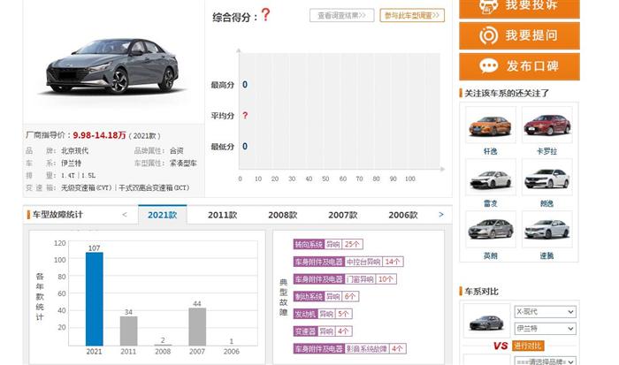Click the blue 2021 bar showing 107
The width and height of the screenshot is (619, 365).
click(95, 299)
